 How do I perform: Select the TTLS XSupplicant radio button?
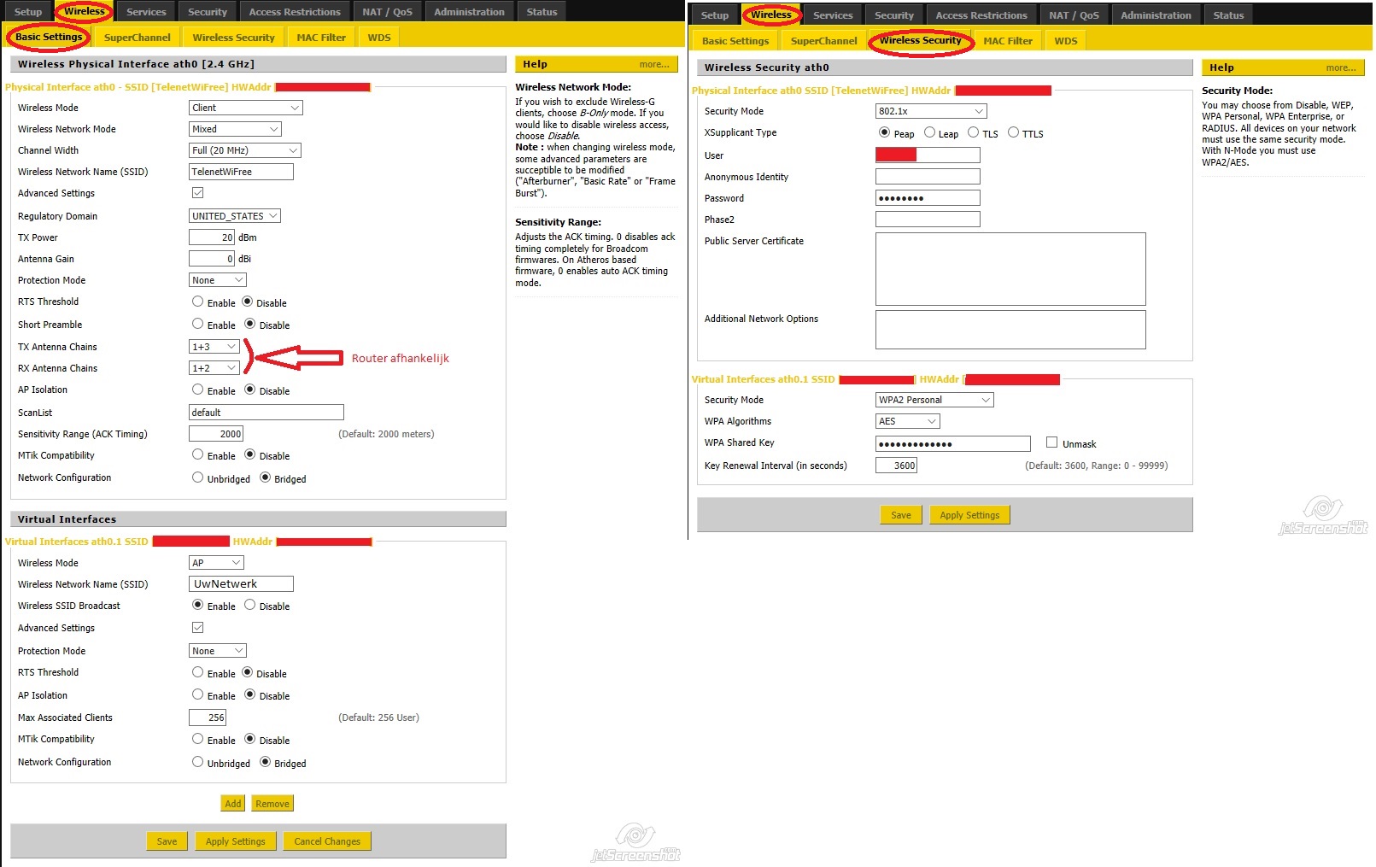click(x=1014, y=132)
